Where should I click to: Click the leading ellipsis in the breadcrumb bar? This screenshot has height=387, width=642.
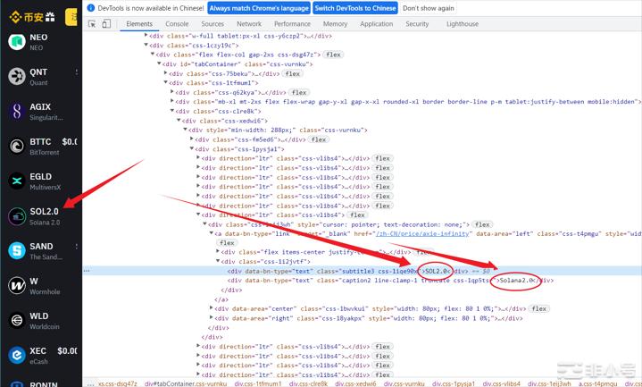click(x=90, y=383)
